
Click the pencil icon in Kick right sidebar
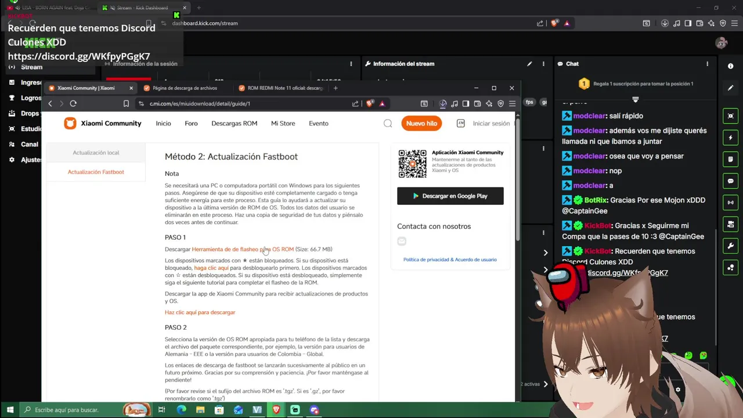(730, 88)
